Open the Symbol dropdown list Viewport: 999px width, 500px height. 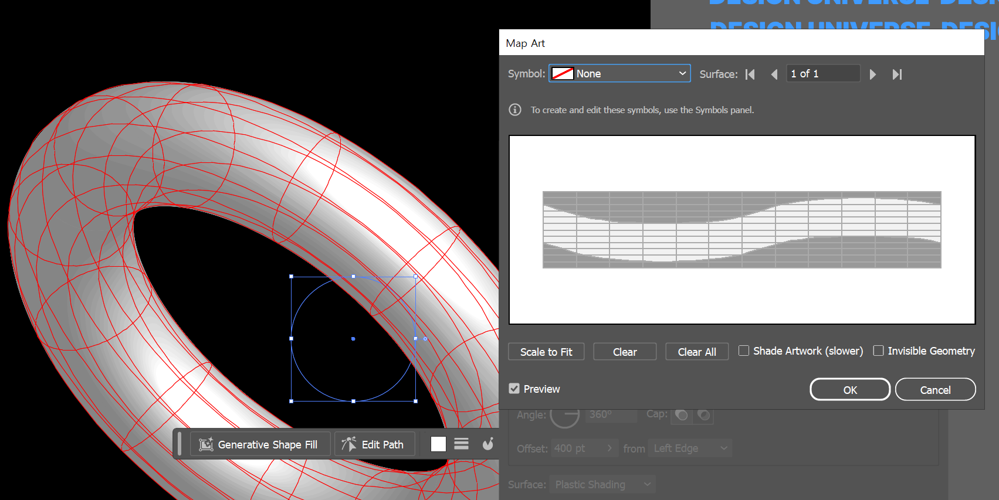point(619,73)
